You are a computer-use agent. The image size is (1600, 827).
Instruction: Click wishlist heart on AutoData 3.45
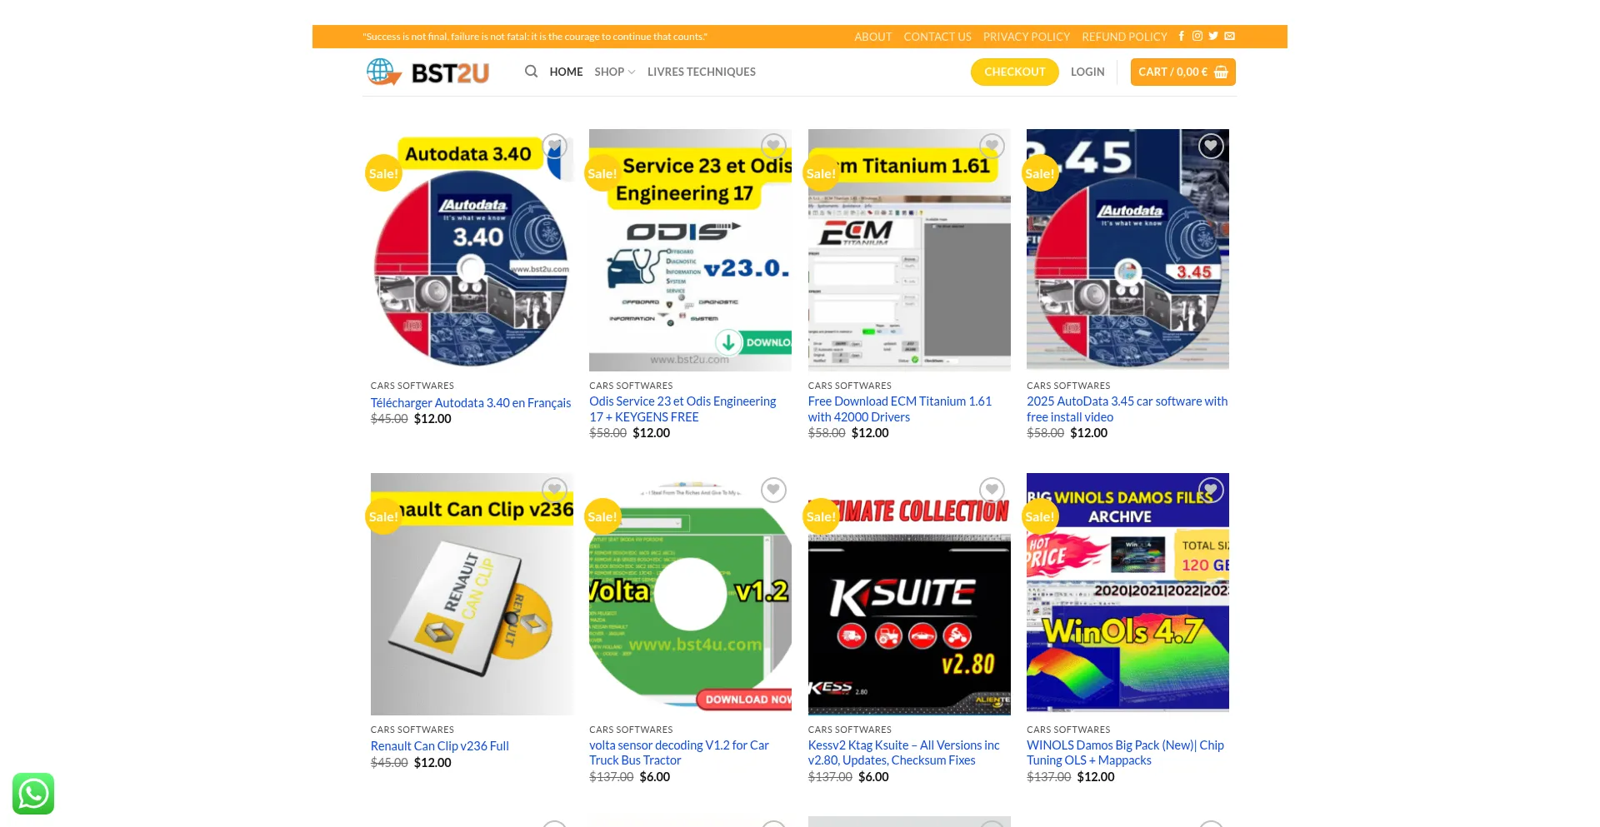point(1211,146)
